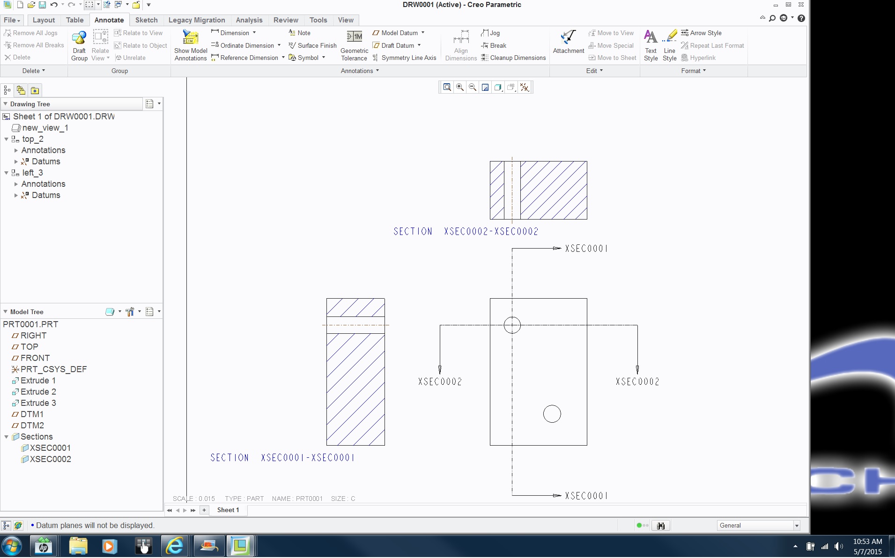This screenshot has height=558, width=895.
Task: Collapse the Sections node in Model Tree
Action: (x=6, y=437)
